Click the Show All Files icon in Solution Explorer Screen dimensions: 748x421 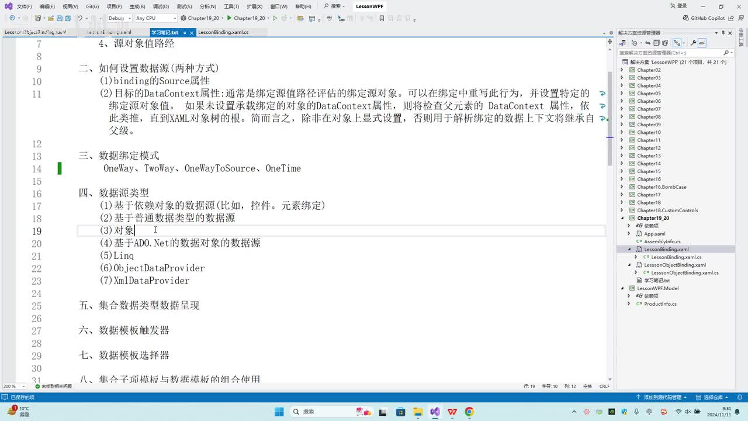pyautogui.click(x=665, y=43)
